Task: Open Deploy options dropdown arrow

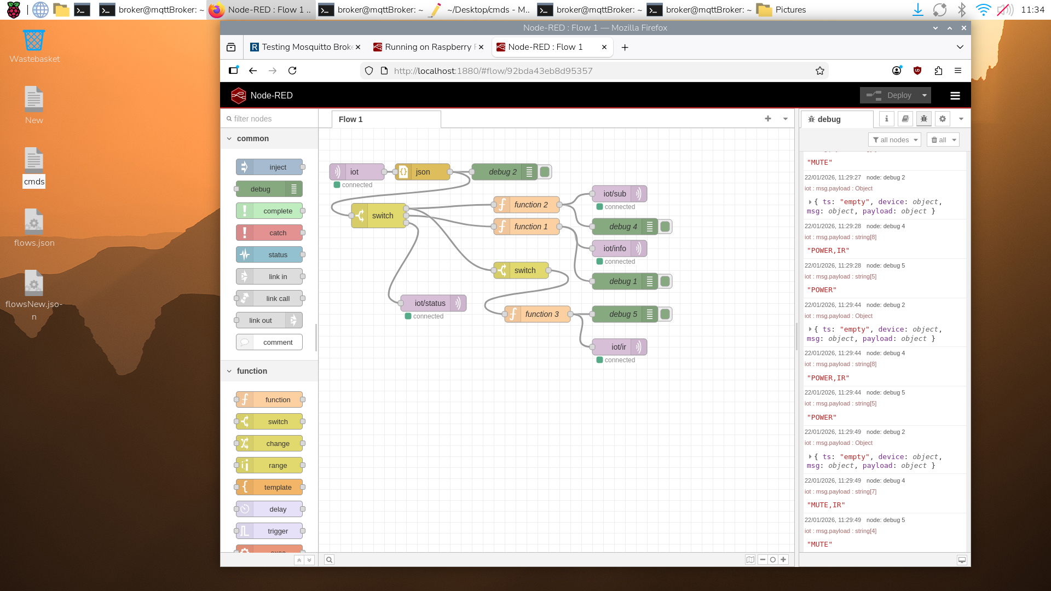Action: click(x=925, y=96)
